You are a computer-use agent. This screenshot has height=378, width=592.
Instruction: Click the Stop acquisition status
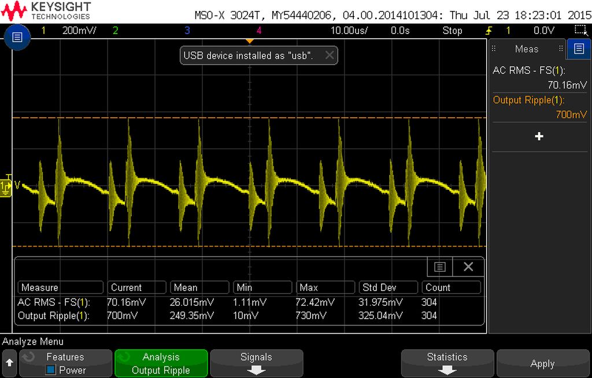452,31
